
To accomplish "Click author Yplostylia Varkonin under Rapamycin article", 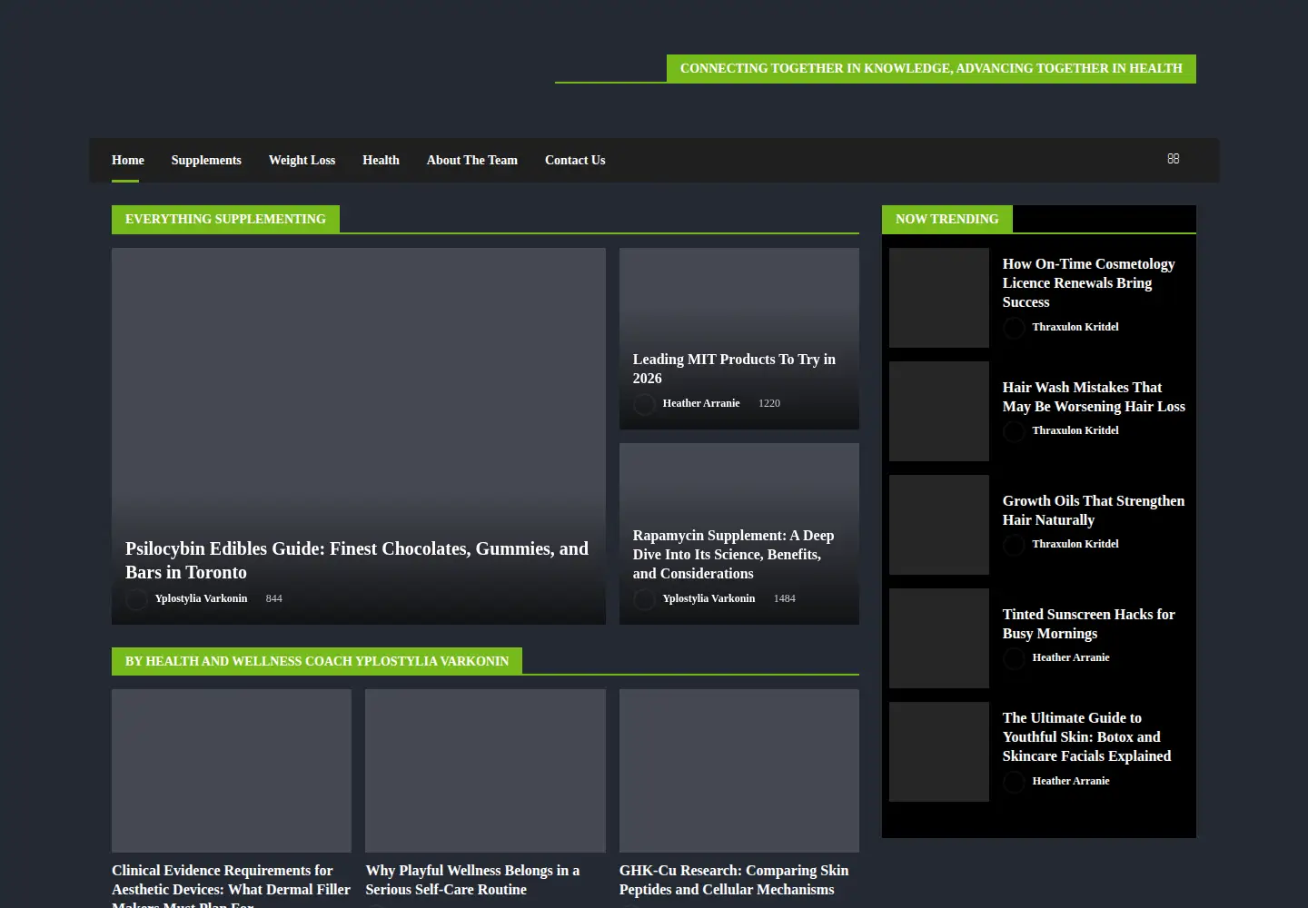I will click(708, 598).
